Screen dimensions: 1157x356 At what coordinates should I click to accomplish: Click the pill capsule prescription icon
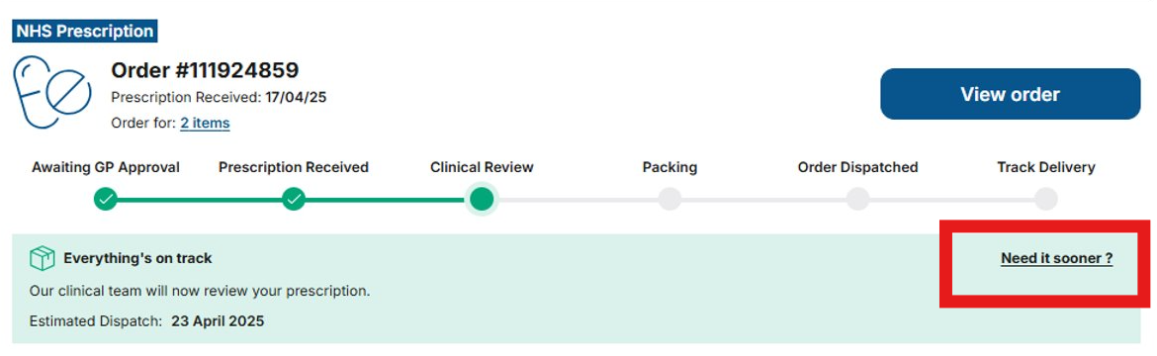click(x=52, y=92)
